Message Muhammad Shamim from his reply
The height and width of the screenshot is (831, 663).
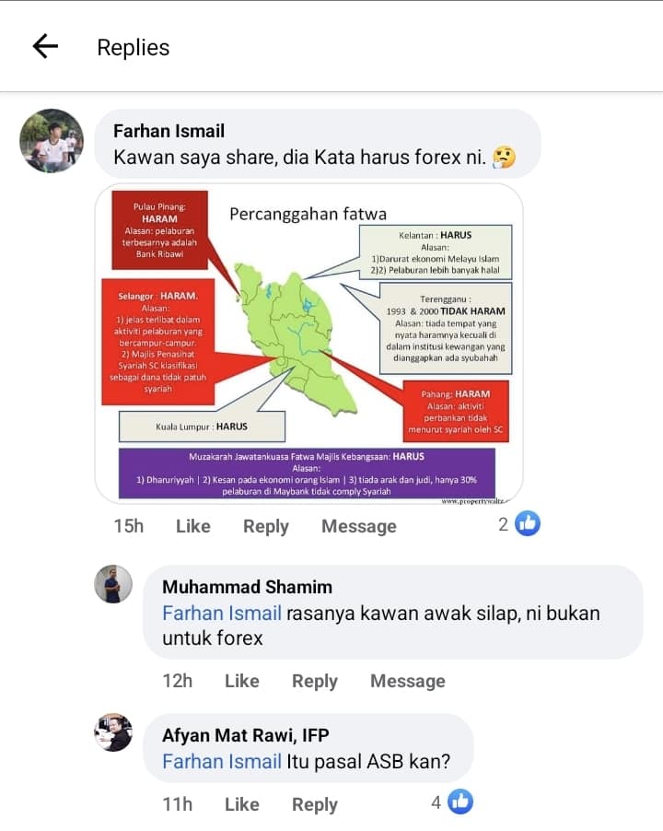408,681
